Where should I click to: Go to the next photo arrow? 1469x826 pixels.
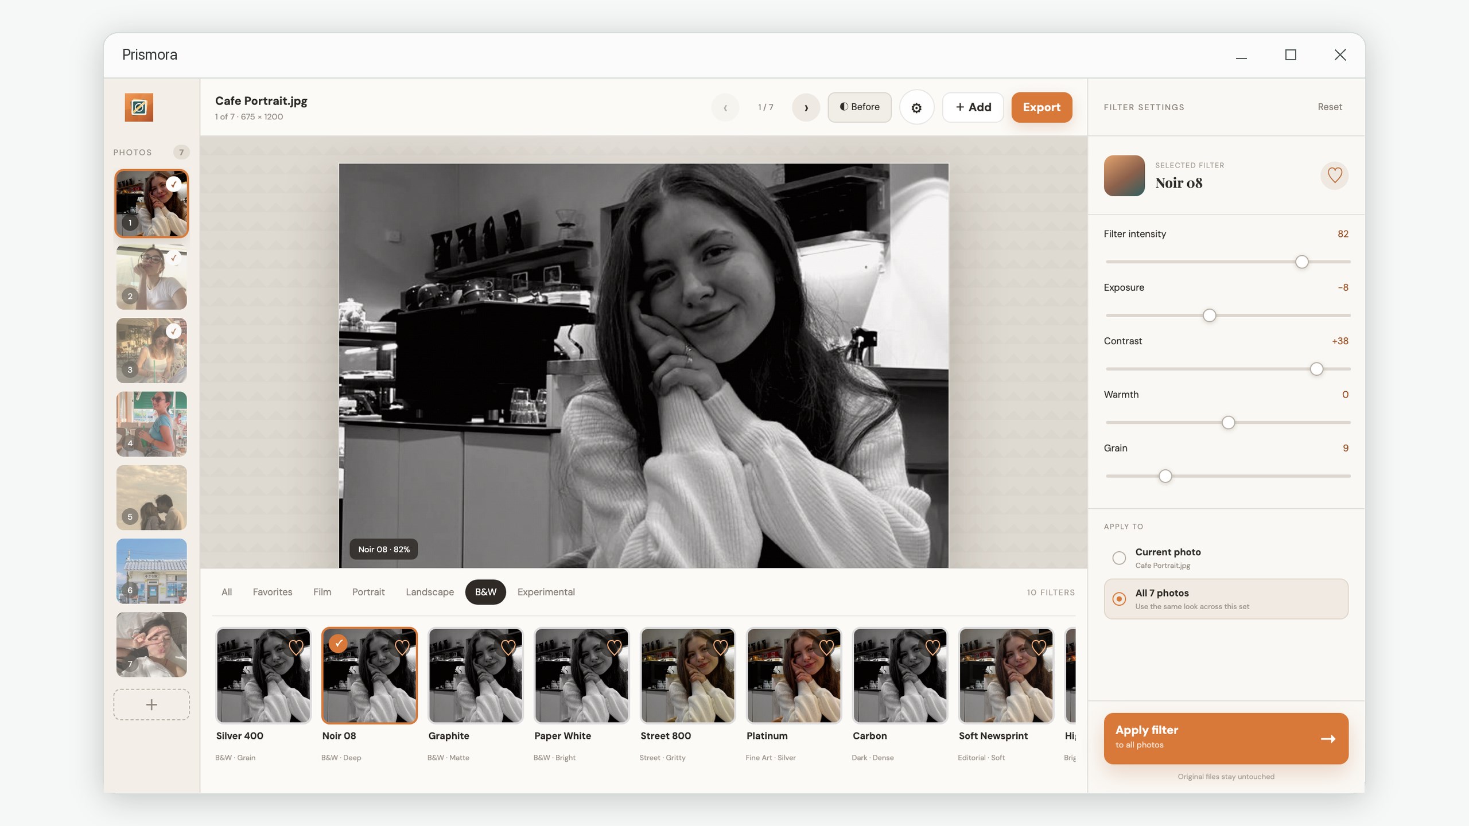pos(806,107)
